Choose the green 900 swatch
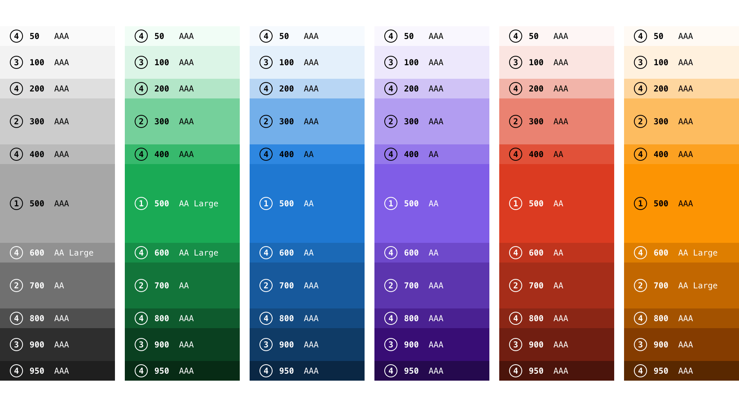 point(182,345)
